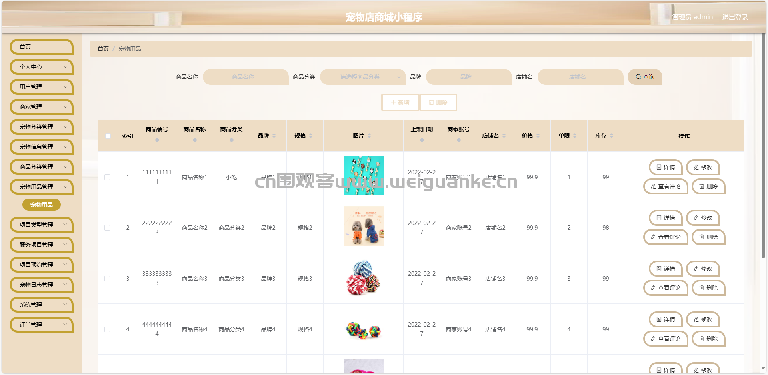Open product image thumbnail for row 2
The height and width of the screenshot is (375, 768).
[364, 226]
